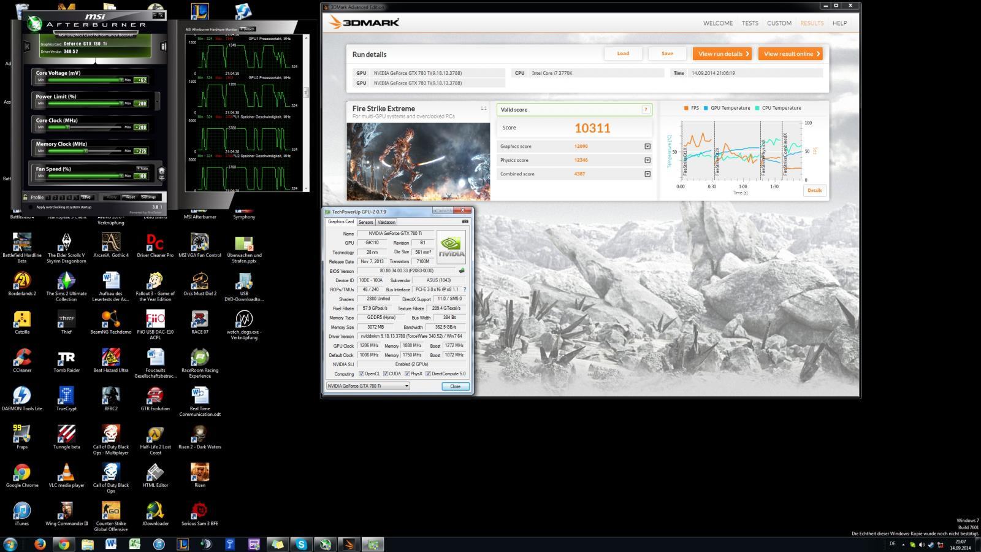The image size is (981, 552).
Task: Click the Core Voltage slider handle
Action: click(x=121, y=80)
